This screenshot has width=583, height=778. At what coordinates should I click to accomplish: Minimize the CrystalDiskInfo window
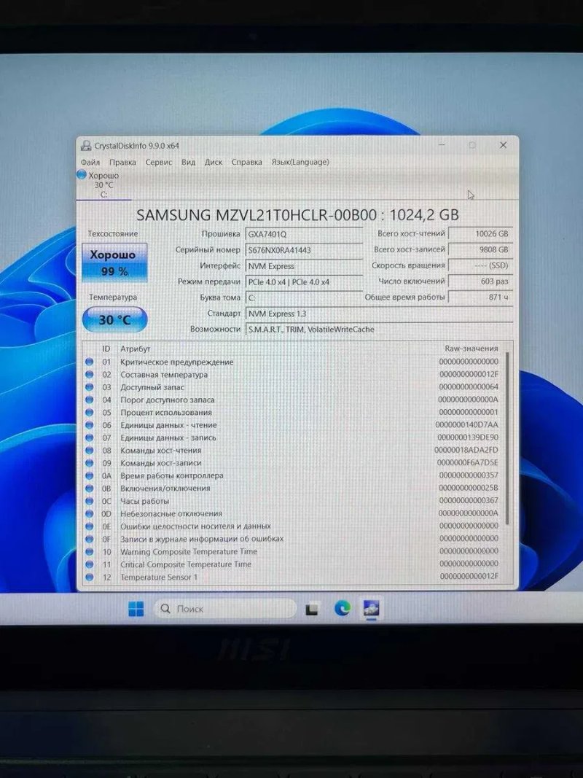(442, 145)
